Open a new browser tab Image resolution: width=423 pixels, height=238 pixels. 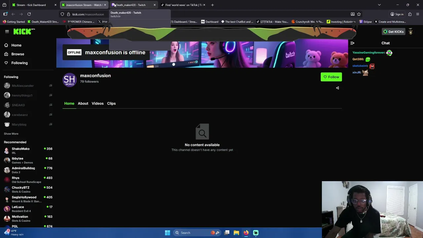(212, 5)
